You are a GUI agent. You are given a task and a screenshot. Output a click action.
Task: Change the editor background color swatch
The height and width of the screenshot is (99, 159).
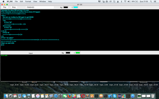(x=66, y=7)
